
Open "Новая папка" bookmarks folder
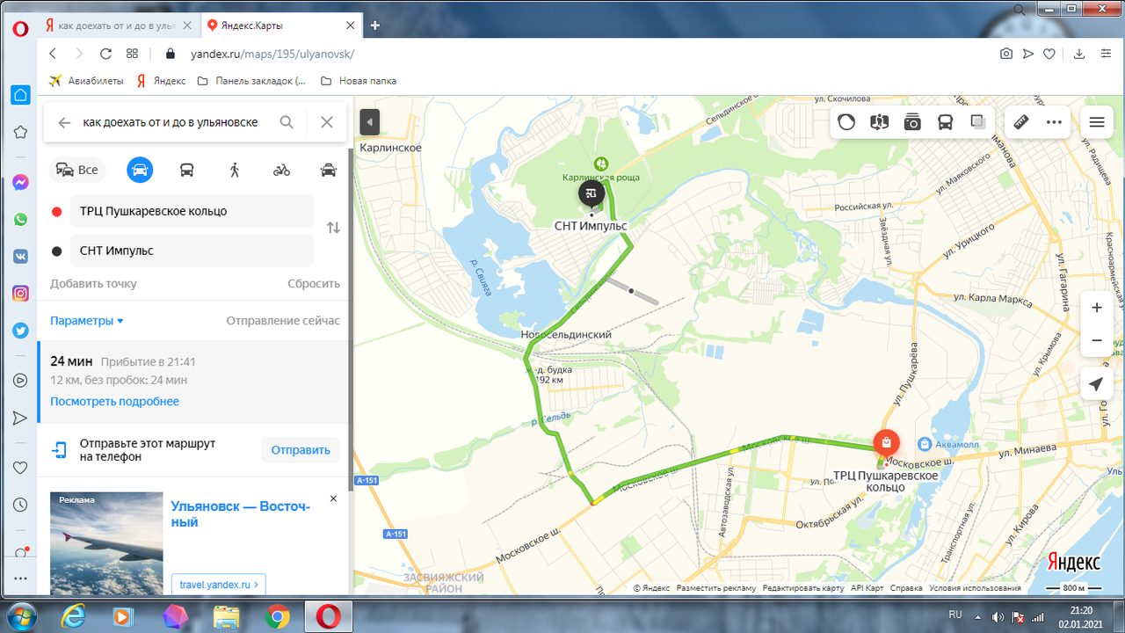point(359,81)
